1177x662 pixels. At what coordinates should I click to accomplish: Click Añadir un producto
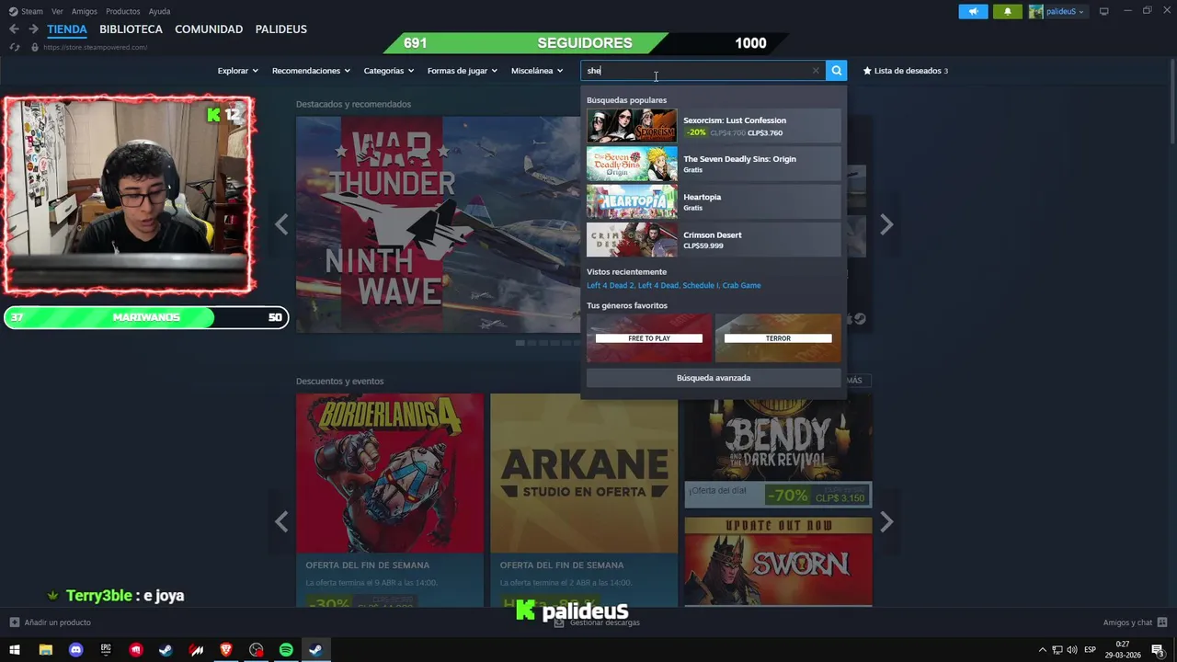click(x=57, y=622)
